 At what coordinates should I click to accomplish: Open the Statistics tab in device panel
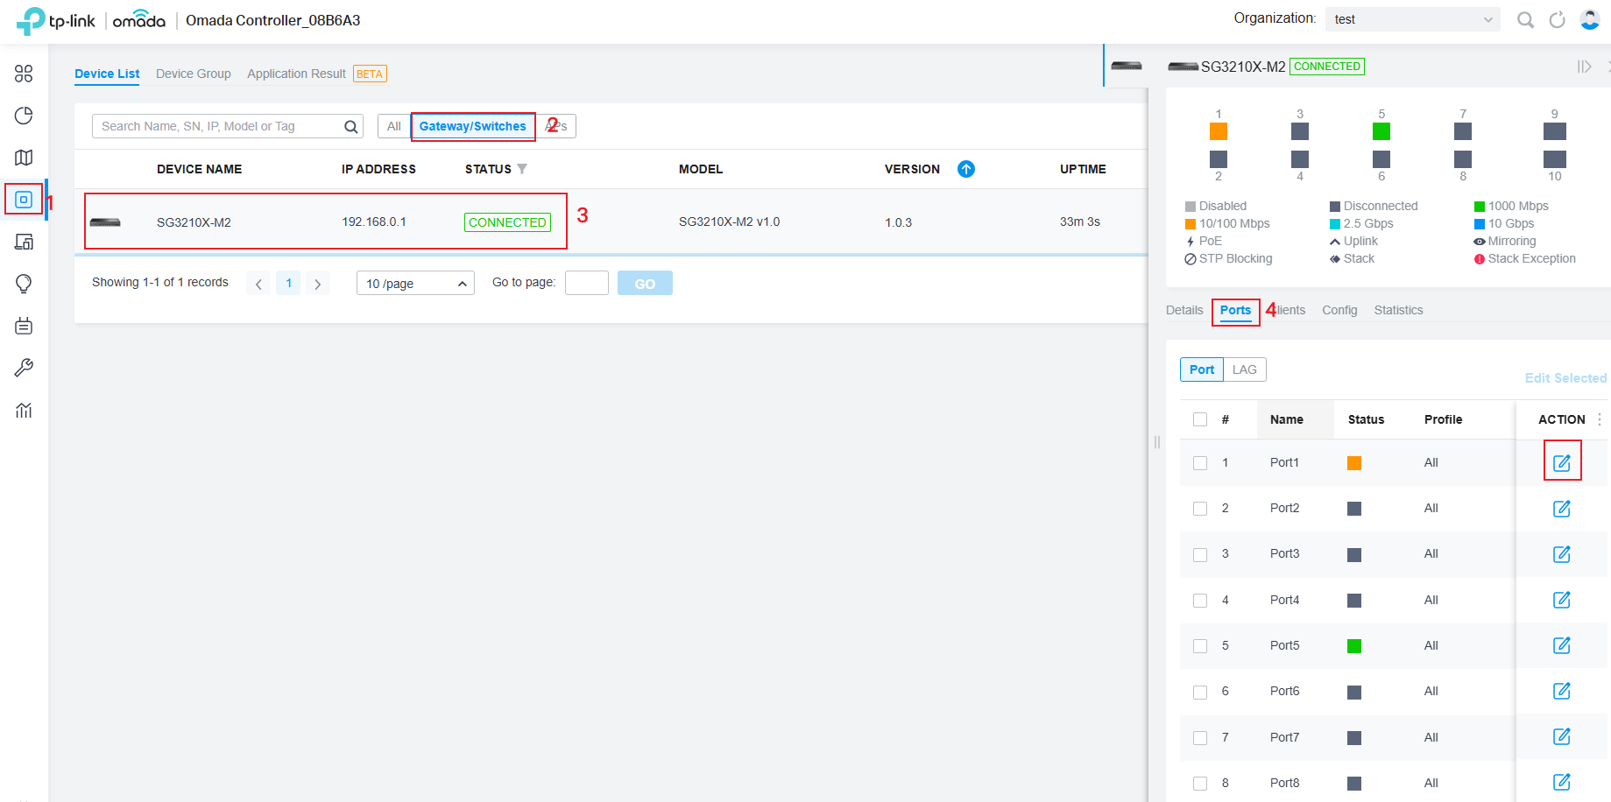tap(1398, 310)
